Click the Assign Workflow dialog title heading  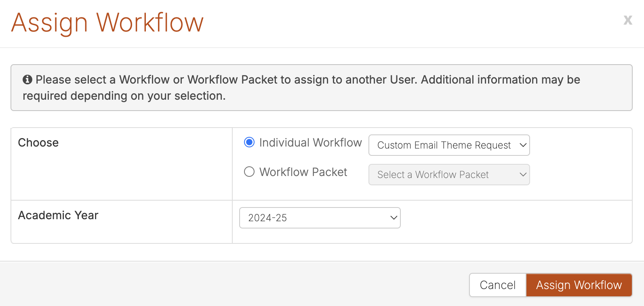tap(107, 23)
